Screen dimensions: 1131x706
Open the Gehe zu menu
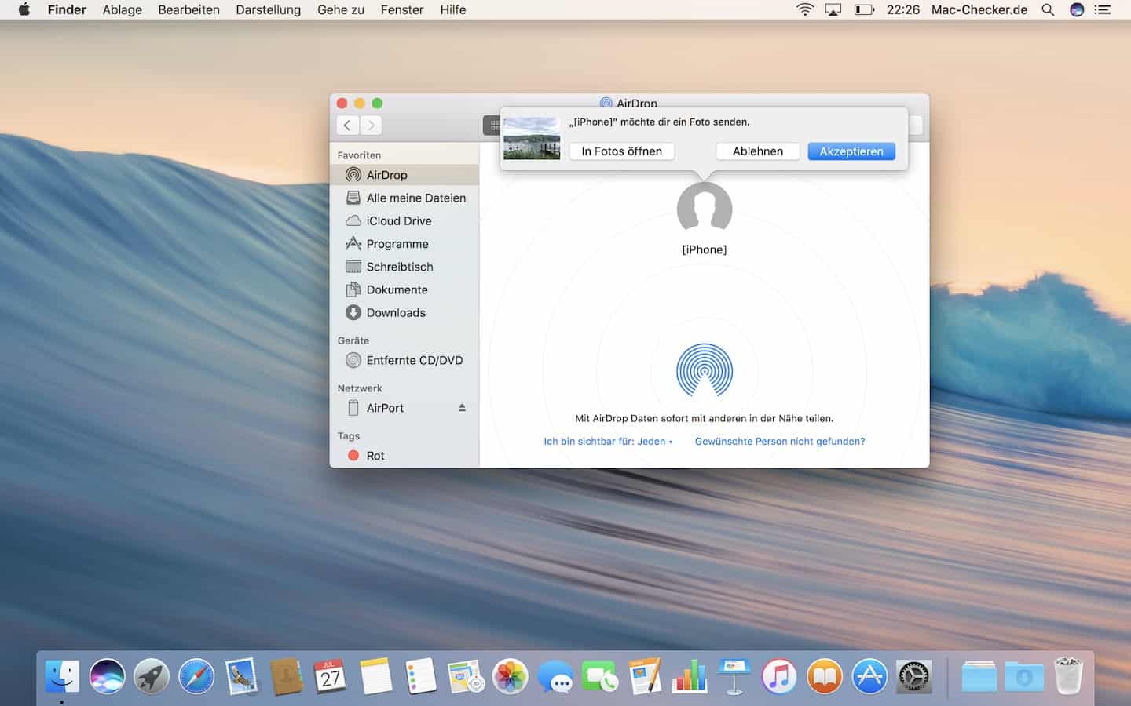[x=341, y=9]
